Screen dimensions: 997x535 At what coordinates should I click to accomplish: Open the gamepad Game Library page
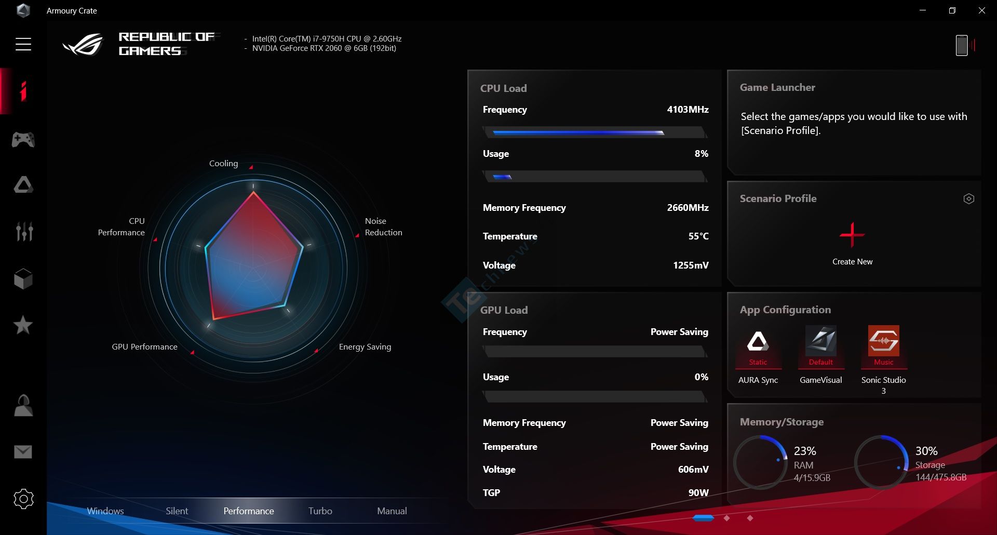[23, 139]
